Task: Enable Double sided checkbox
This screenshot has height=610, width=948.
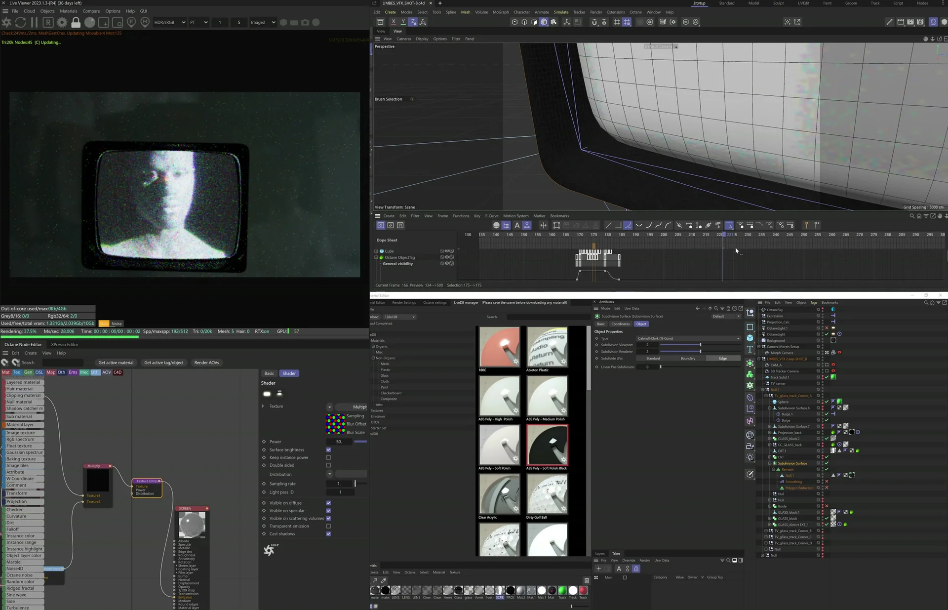Action: 328,465
